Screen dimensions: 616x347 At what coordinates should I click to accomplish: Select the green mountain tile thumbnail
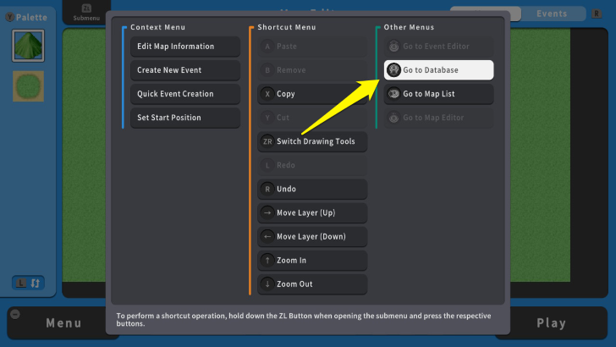click(28, 45)
